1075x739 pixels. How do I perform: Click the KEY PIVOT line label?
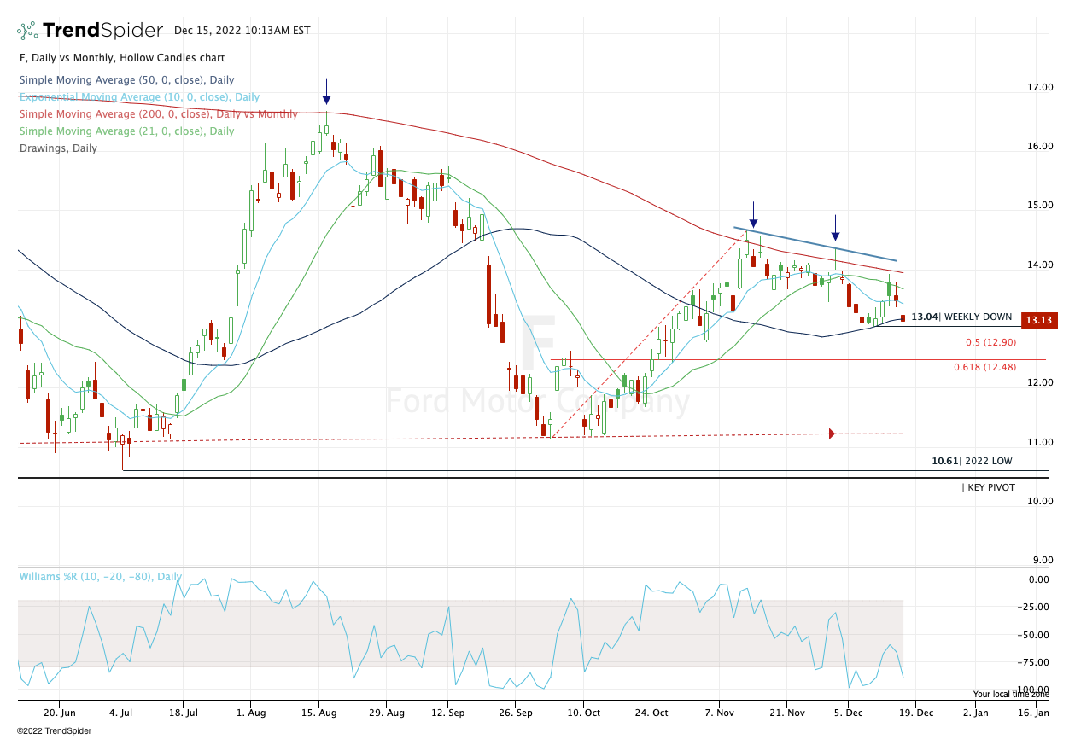pos(990,487)
